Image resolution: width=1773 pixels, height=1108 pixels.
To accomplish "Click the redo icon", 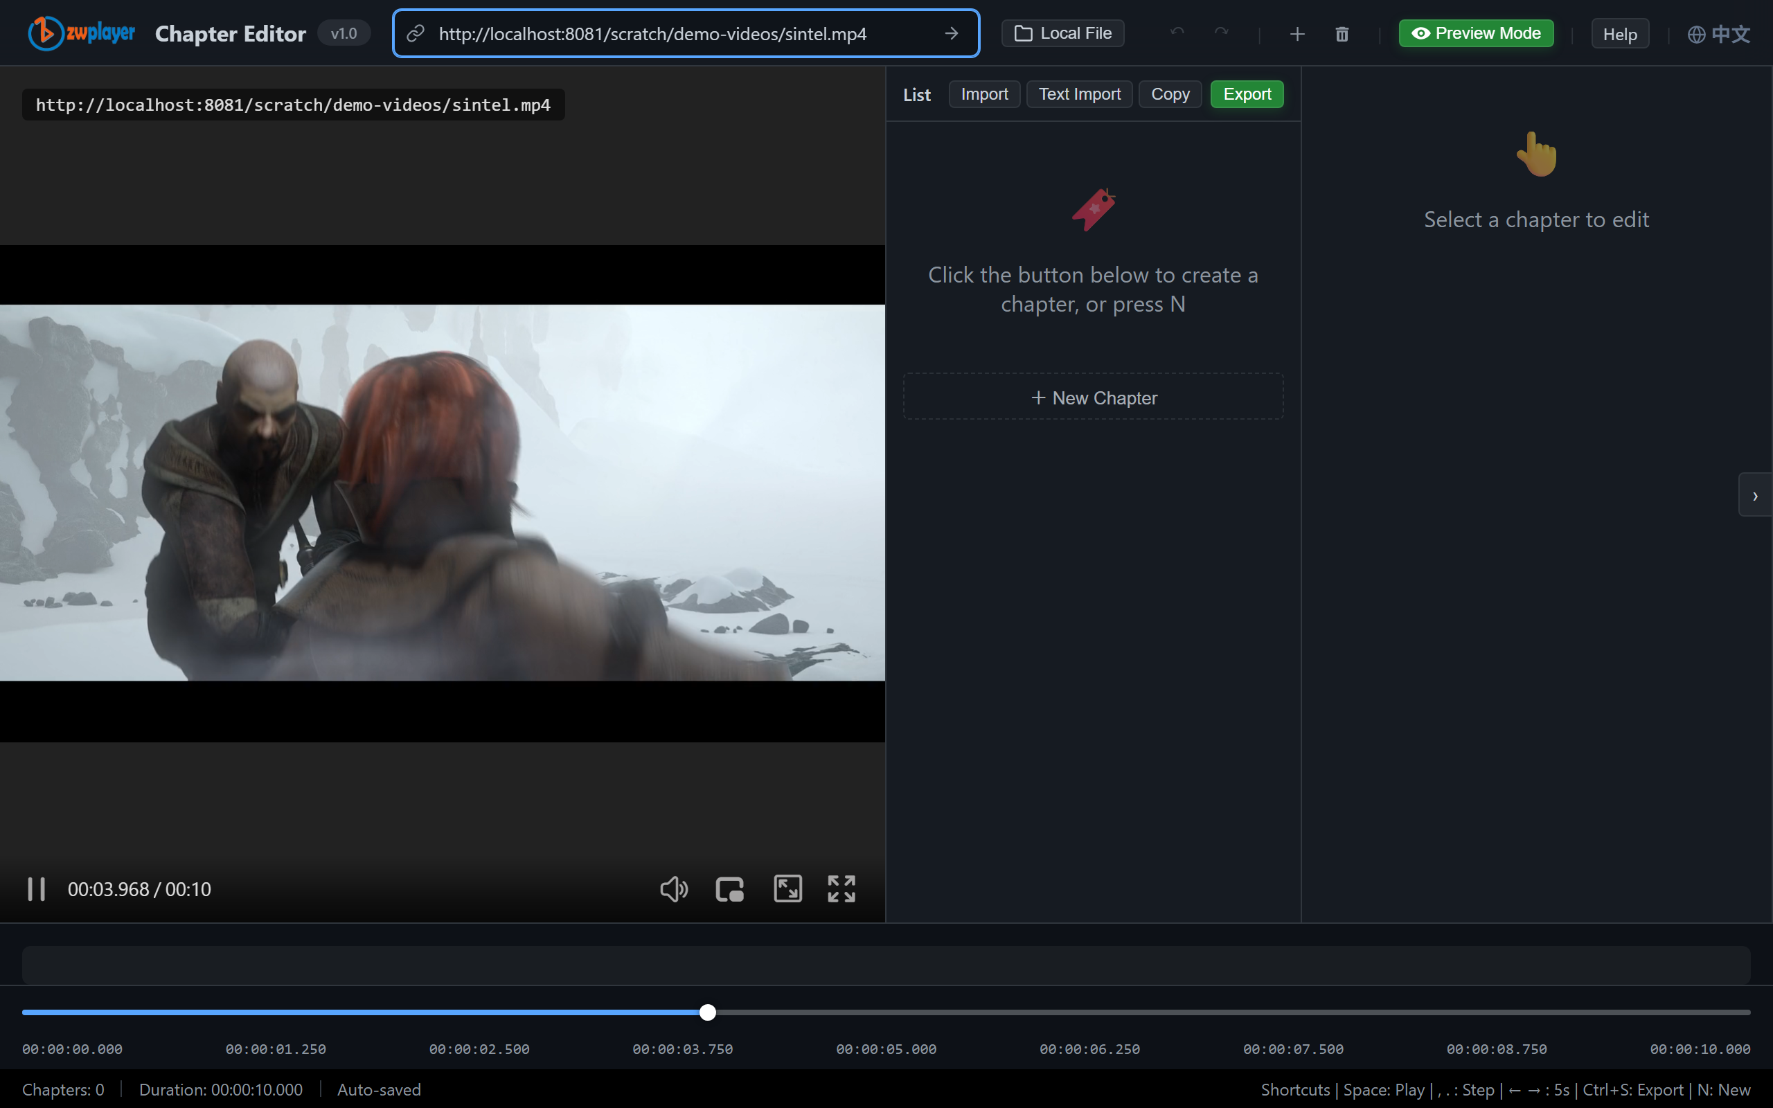I will [x=1221, y=33].
